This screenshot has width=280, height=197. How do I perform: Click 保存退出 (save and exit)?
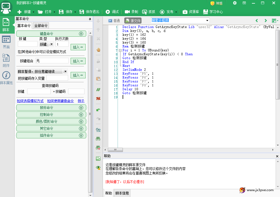[89, 12]
